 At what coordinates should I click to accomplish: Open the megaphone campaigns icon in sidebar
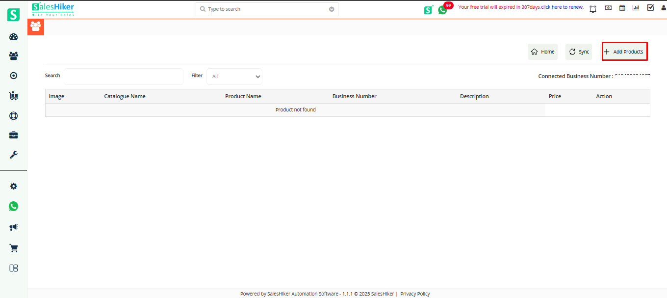[x=13, y=226]
